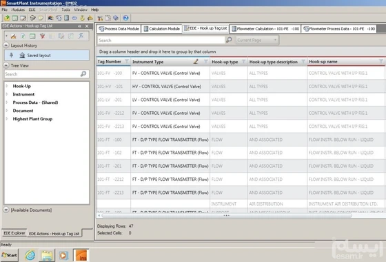Image resolution: width=386 pixels, height=262 pixels.
Task: Click the yellow note icon in main toolbar
Action: tap(41, 18)
